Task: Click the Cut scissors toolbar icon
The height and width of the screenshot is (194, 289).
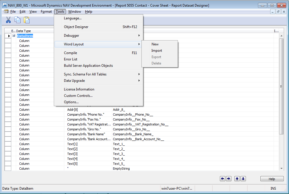Action: pos(8,20)
